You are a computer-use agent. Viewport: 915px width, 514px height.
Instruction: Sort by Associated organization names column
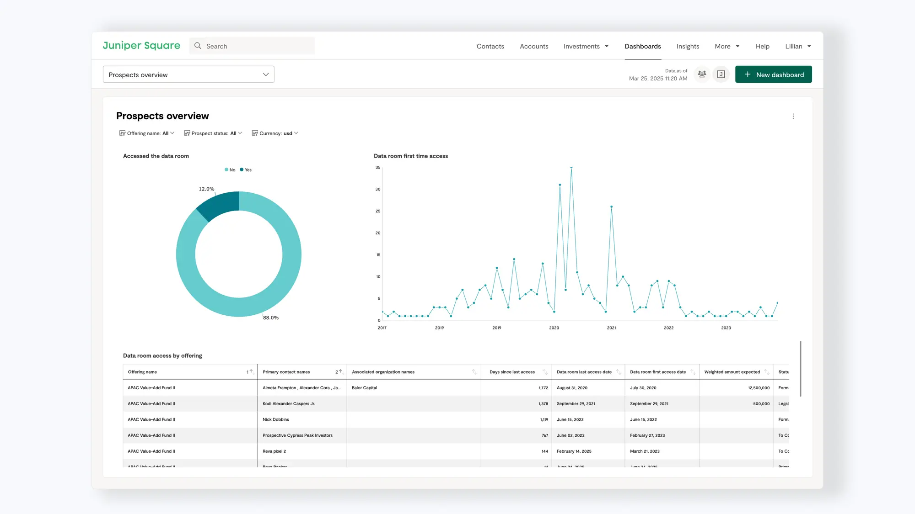point(474,372)
